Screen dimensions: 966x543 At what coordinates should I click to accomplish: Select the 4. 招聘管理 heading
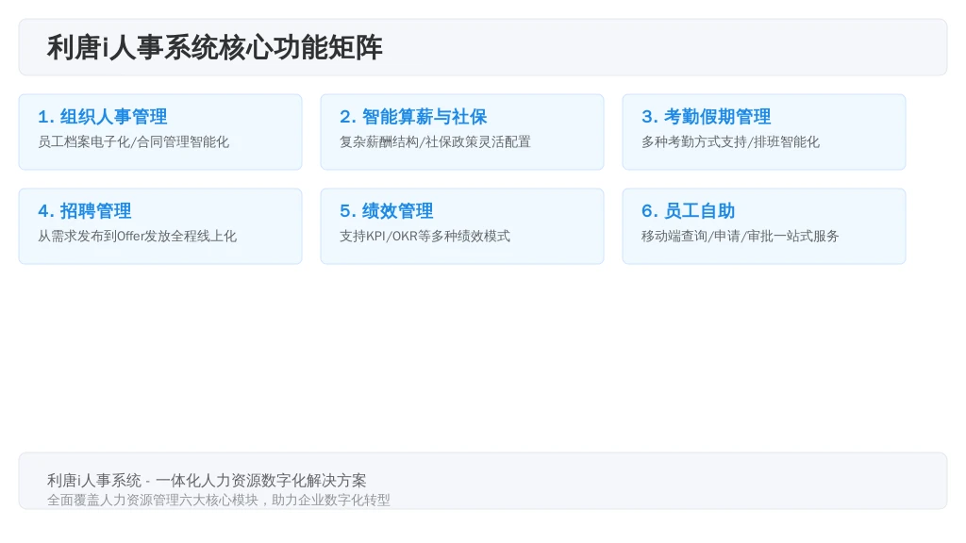pos(84,210)
